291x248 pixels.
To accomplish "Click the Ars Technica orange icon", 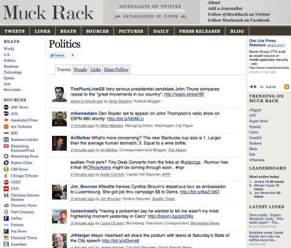I will [6, 126].
